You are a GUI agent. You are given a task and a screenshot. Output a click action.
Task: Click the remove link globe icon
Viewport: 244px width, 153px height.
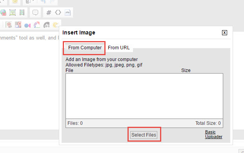click(x=3, y=13)
